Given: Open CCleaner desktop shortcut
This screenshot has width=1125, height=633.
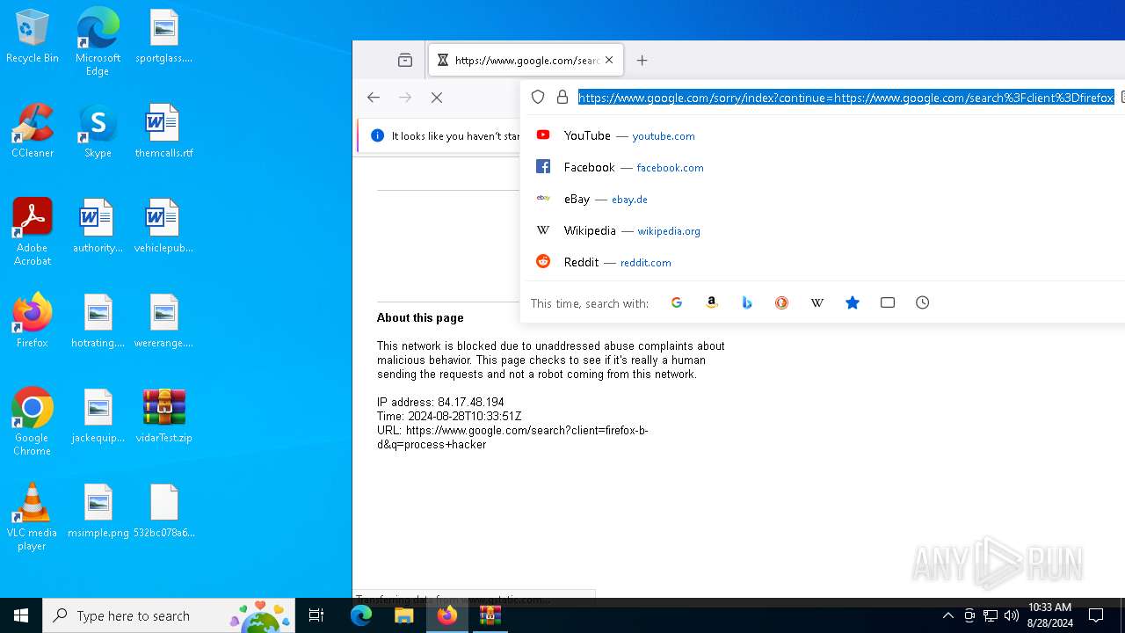Looking at the screenshot, I should pyautogui.click(x=33, y=132).
